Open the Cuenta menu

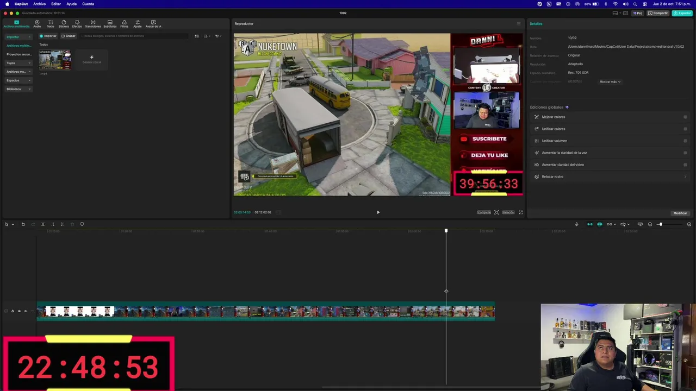(88, 4)
